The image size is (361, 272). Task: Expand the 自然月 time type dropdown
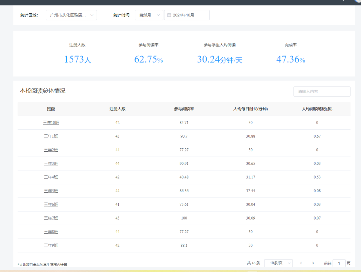(x=149, y=15)
